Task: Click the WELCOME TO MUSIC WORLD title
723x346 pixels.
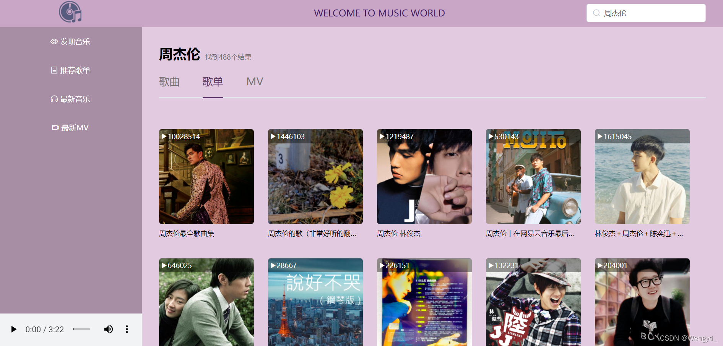Action: point(379,13)
